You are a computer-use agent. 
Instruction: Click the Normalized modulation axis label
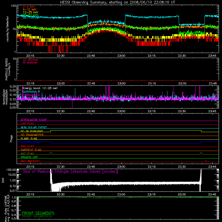point(5,97)
